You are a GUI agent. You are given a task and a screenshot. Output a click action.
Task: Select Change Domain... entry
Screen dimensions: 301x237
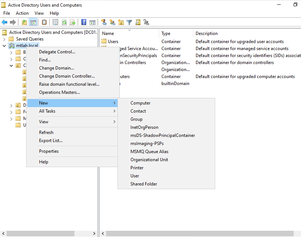click(72, 68)
